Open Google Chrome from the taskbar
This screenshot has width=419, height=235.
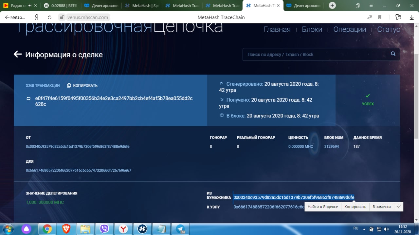point(47,229)
